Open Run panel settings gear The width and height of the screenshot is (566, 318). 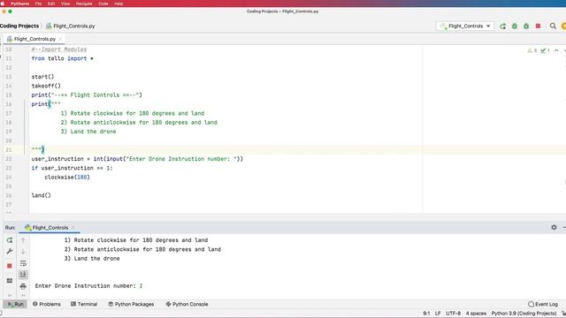[x=554, y=228]
